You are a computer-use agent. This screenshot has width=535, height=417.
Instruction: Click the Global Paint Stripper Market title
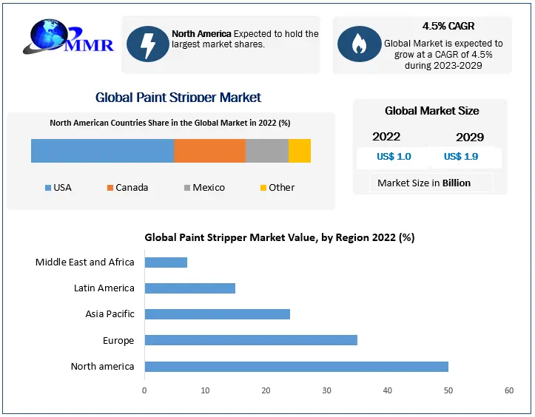[178, 98]
